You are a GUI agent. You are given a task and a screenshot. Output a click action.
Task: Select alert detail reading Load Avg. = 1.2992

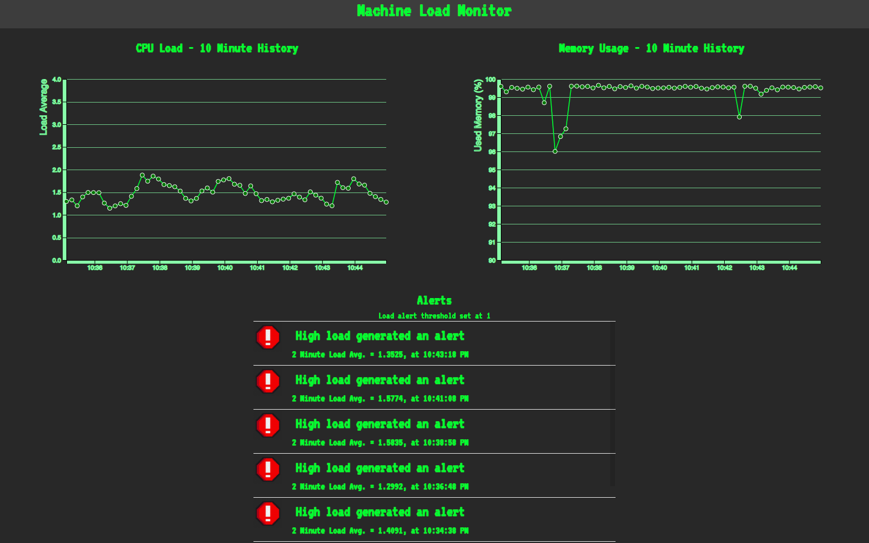(x=380, y=487)
